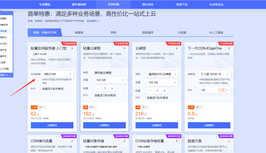Increase quantity on 云硬盘 card

point(165,91)
